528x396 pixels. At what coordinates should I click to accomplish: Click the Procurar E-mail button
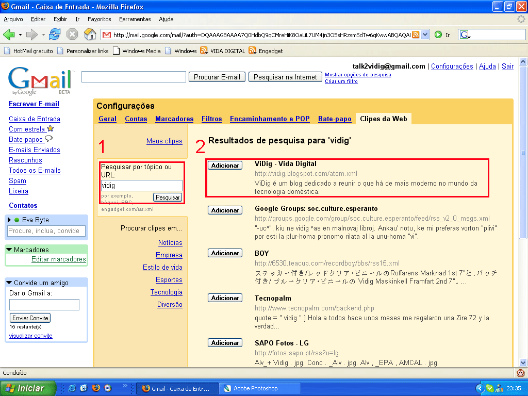pyautogui.click(x=217, y=77)
